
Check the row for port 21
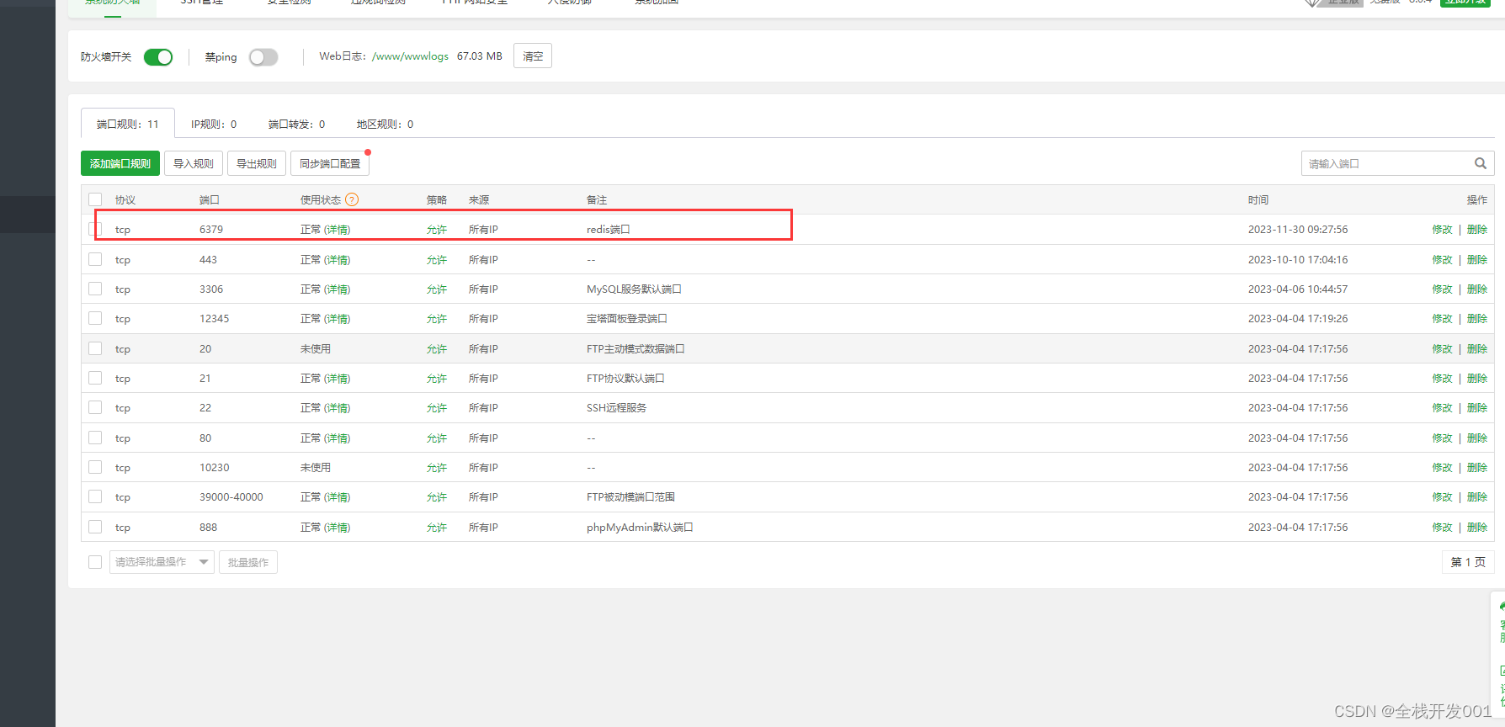click(x=95, y=378)
